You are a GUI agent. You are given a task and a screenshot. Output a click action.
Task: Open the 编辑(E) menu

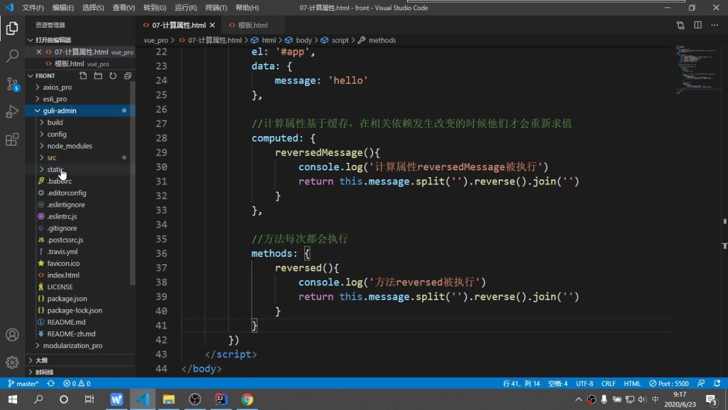coord(63,8)
